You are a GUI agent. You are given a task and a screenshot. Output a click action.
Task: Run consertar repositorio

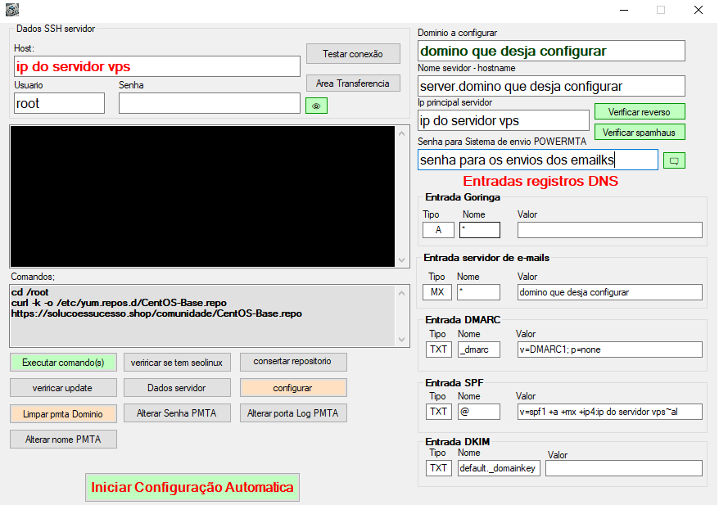click(292, 362)
